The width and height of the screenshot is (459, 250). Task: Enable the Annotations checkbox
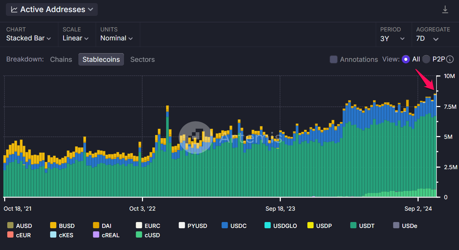click(x=333, y=59)
